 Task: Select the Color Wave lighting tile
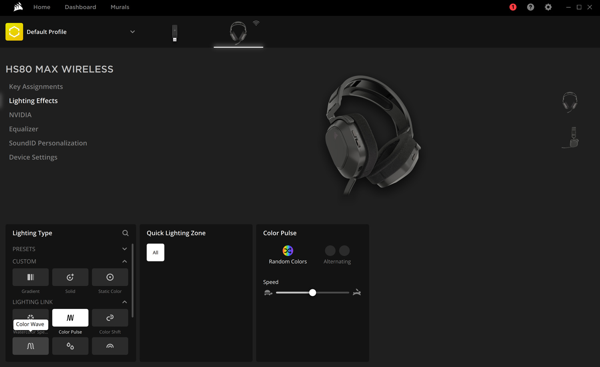pos(30,346)
